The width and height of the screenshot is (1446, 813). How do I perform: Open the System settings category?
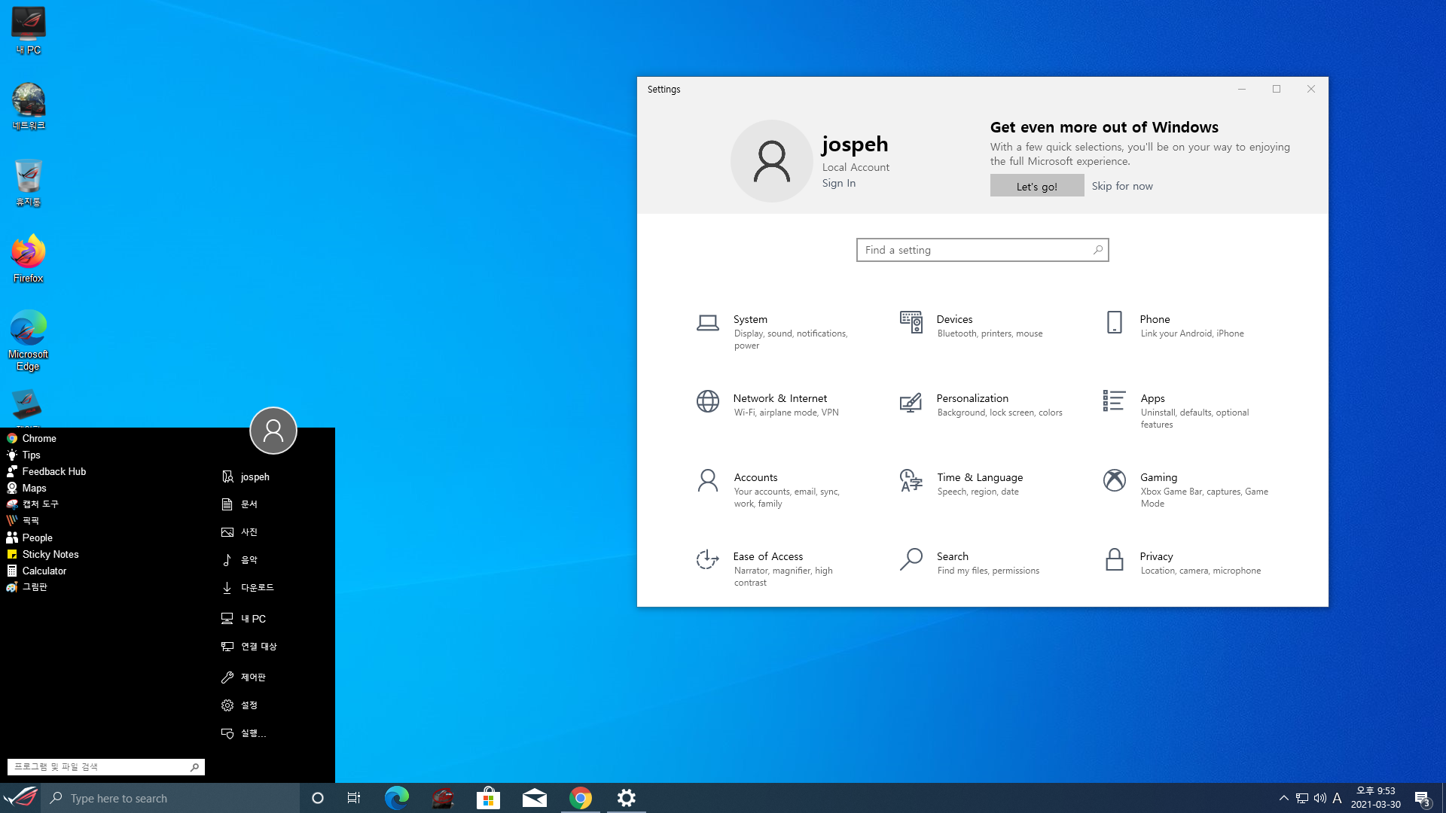[750, 320]
